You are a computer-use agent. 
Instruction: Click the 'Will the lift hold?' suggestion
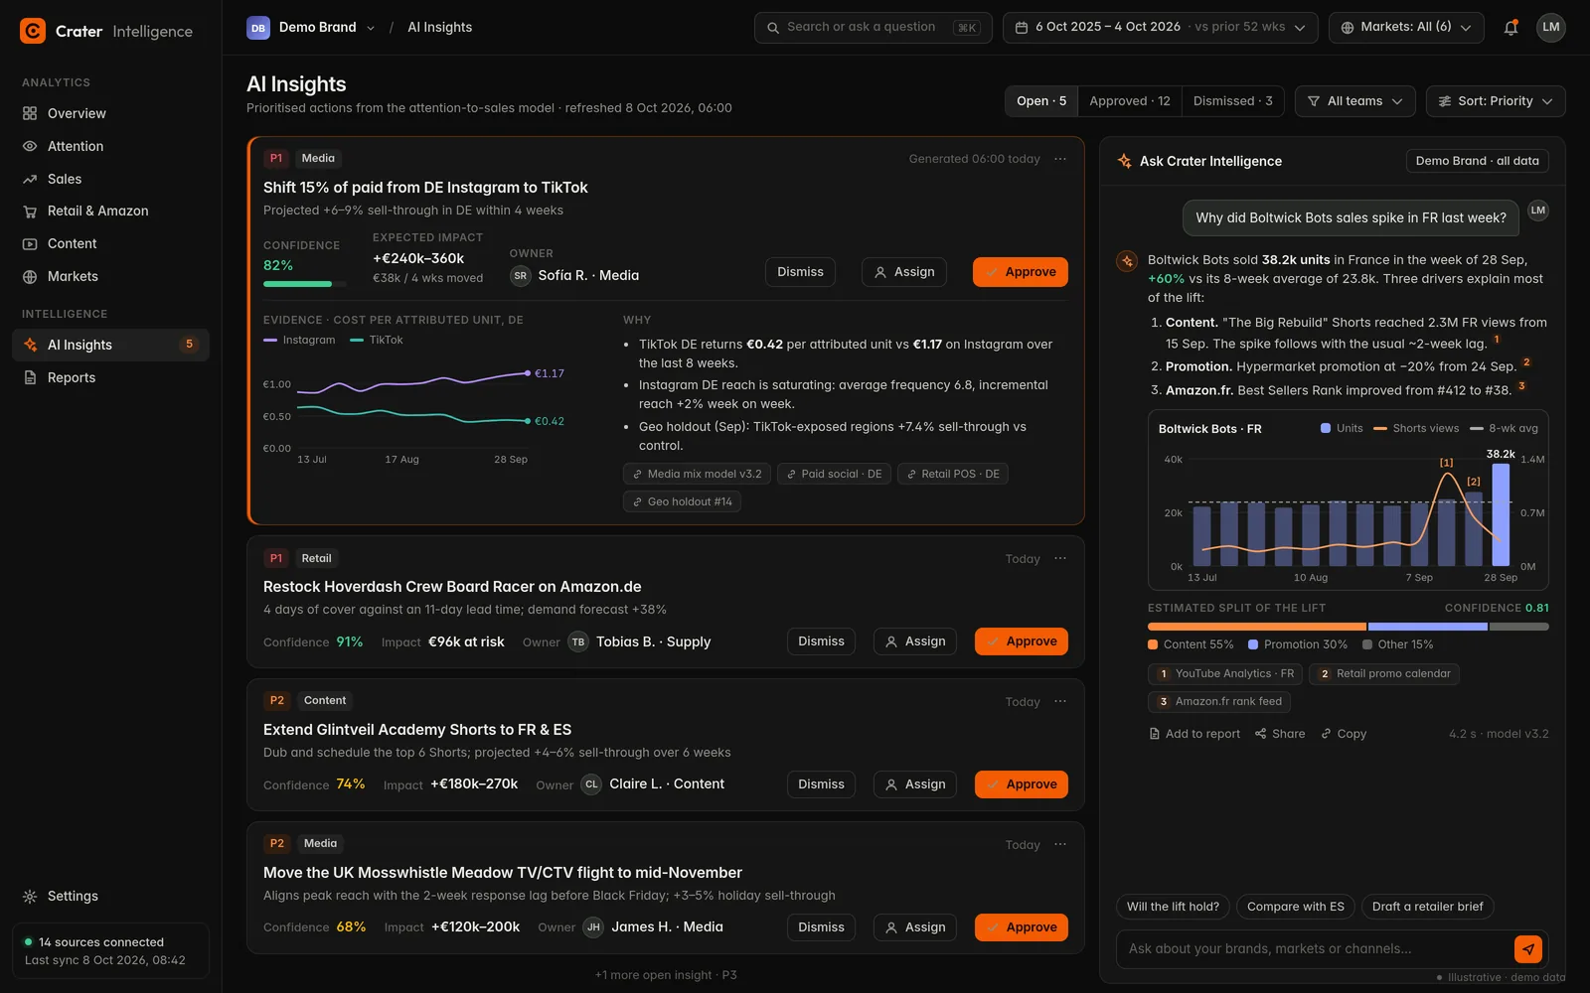click(1173, 907)
